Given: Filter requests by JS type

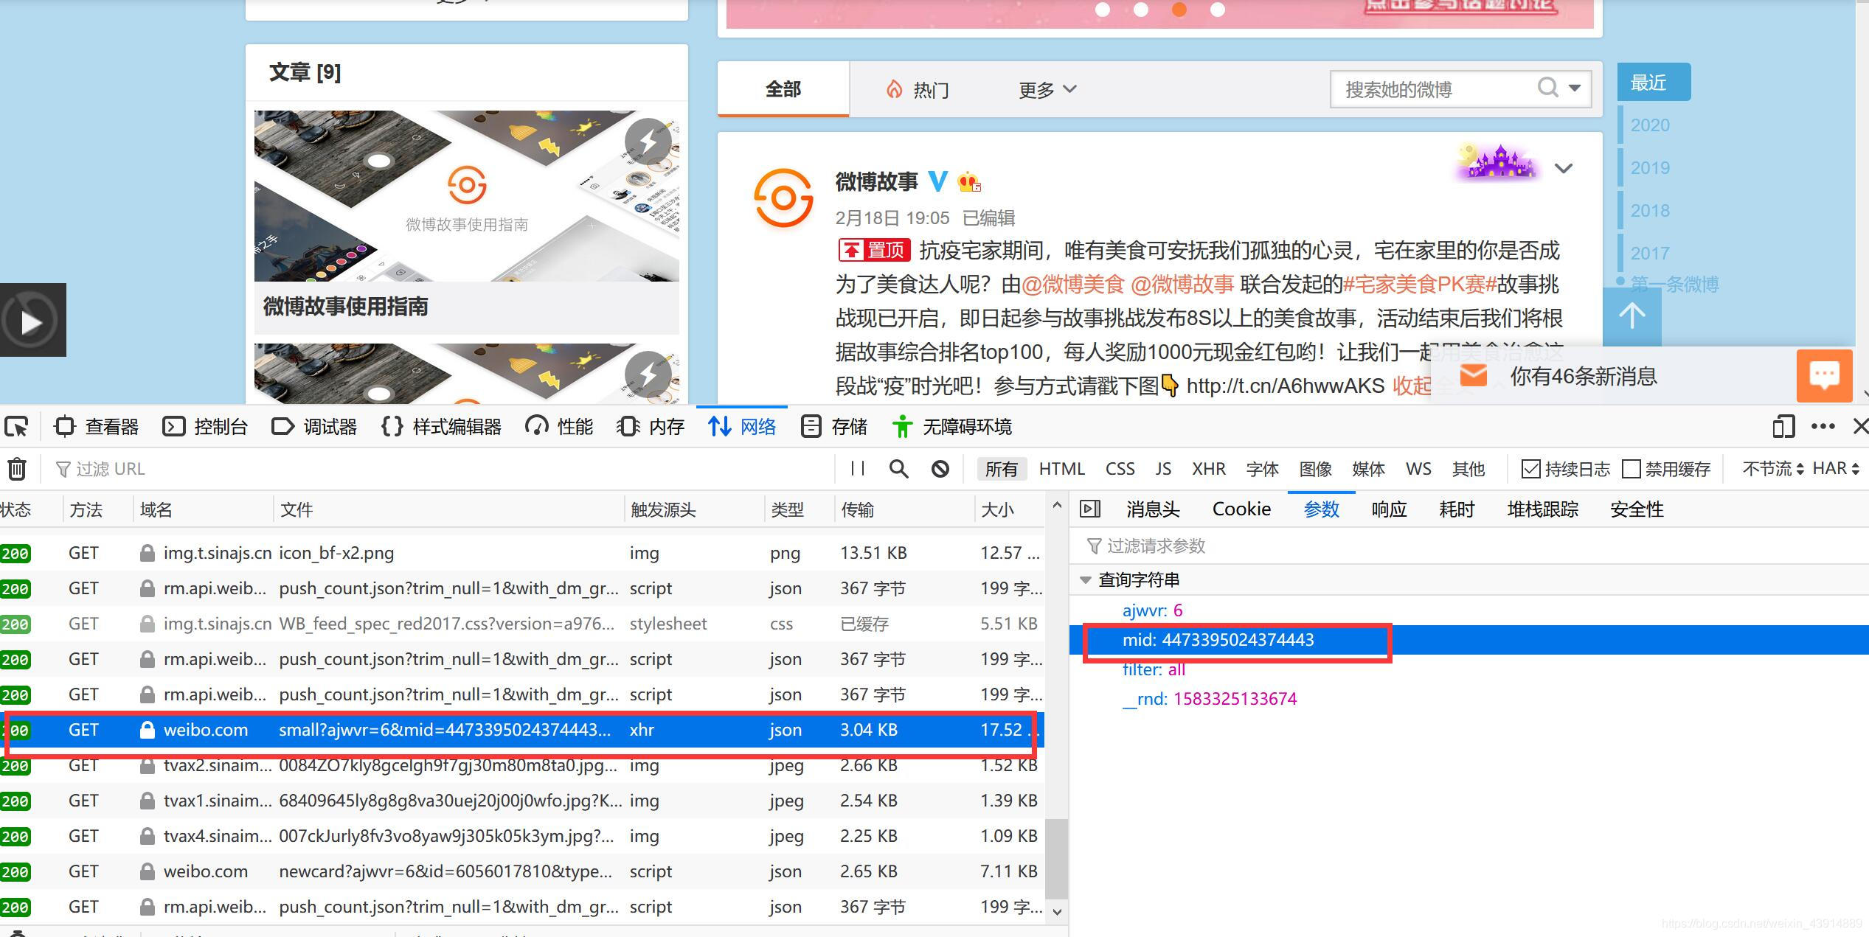Looking at the screenshot, I should coord(1163,469).
